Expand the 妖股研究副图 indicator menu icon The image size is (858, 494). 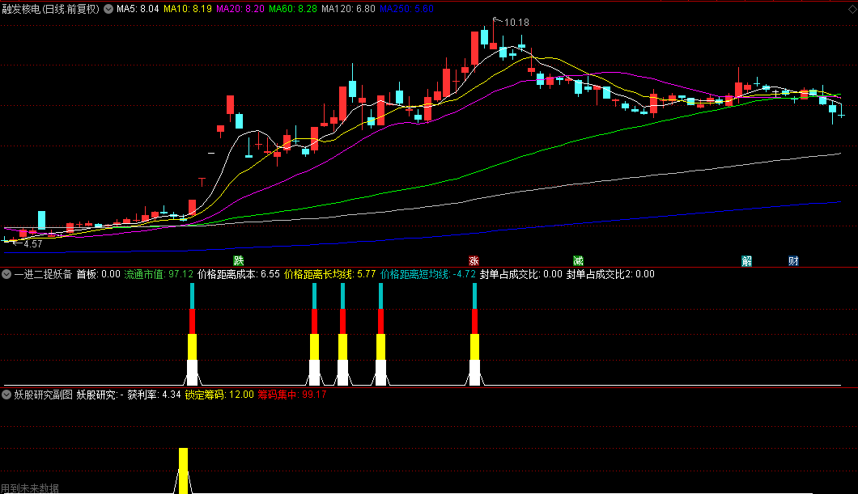(x=6, y=395)
